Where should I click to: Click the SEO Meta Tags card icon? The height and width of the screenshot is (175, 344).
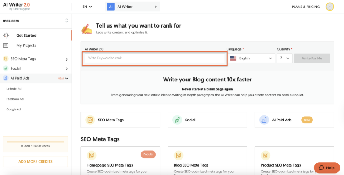(x=90, y=120)
